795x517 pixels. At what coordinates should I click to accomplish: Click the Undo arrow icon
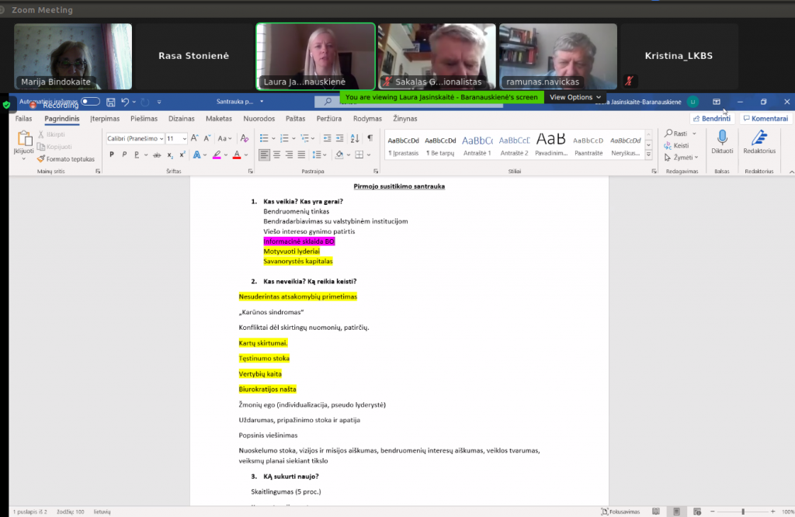125,102
